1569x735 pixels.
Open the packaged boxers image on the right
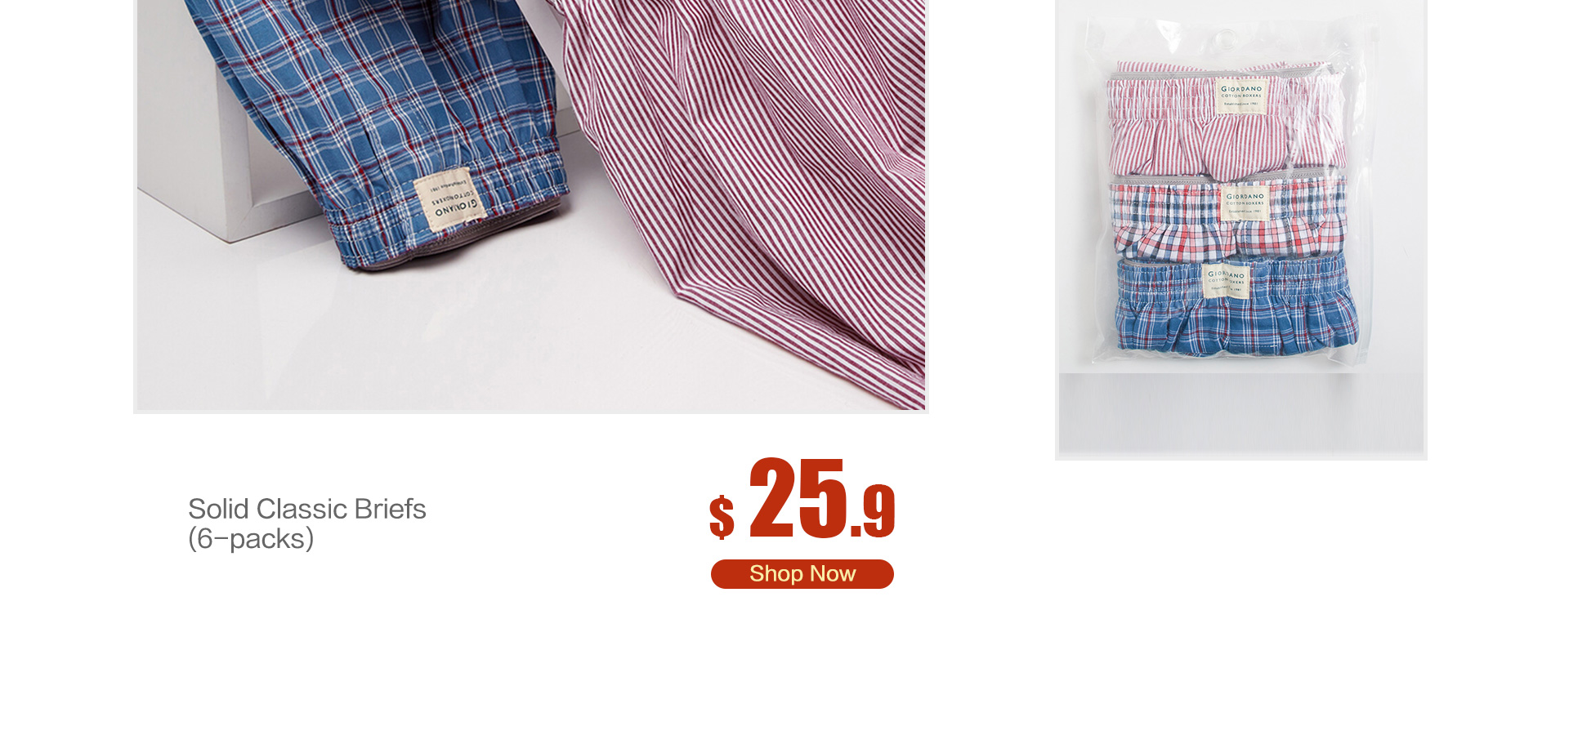pos(1240,229)
